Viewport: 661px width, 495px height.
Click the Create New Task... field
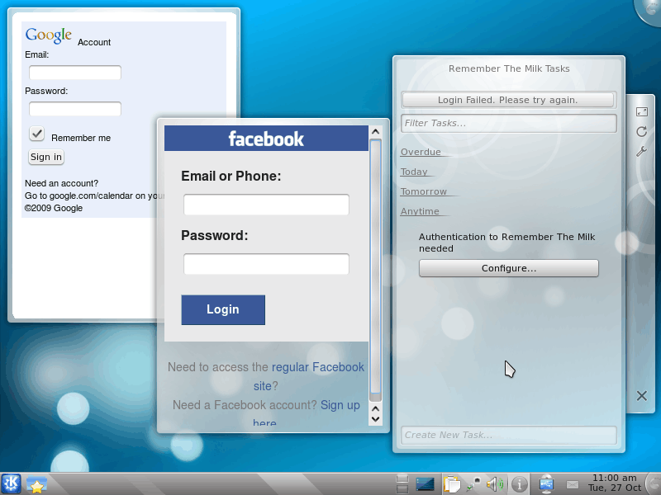coord(509,435)
